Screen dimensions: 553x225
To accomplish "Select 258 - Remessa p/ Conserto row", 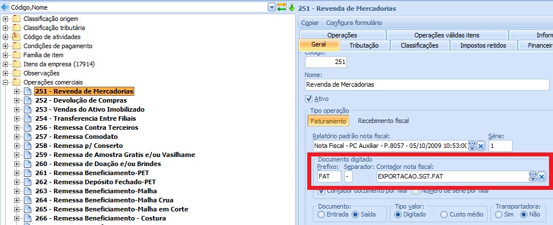I will pyautogui.click(x=79, y=146).
